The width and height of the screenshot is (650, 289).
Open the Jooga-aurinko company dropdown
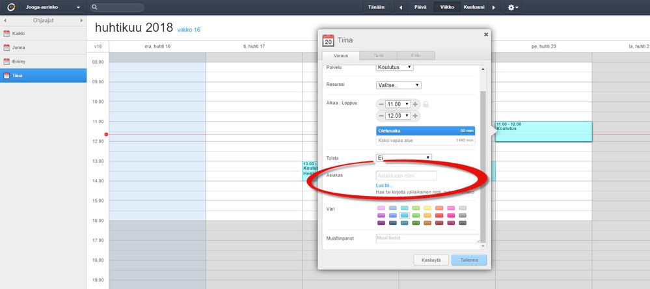pos(52,7)
